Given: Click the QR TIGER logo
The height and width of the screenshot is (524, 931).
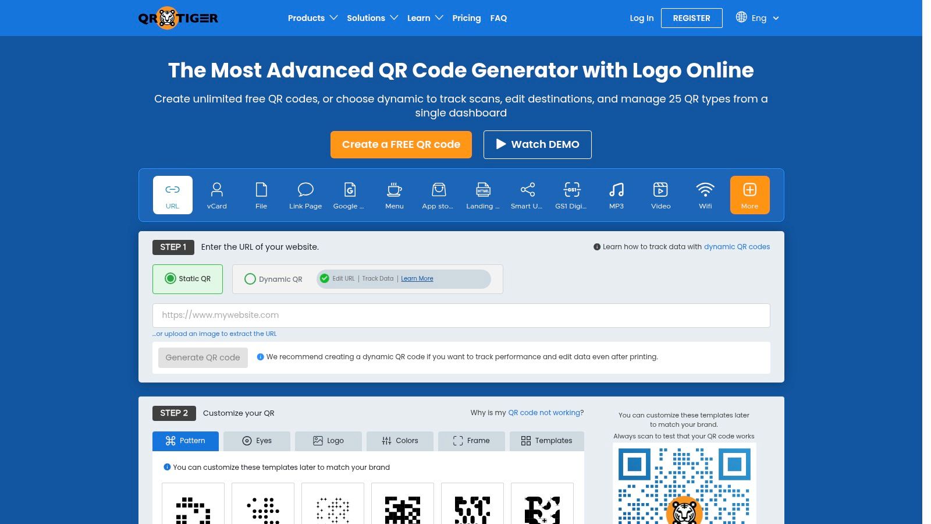Looking at the screenshot, I should pos(178,18).
